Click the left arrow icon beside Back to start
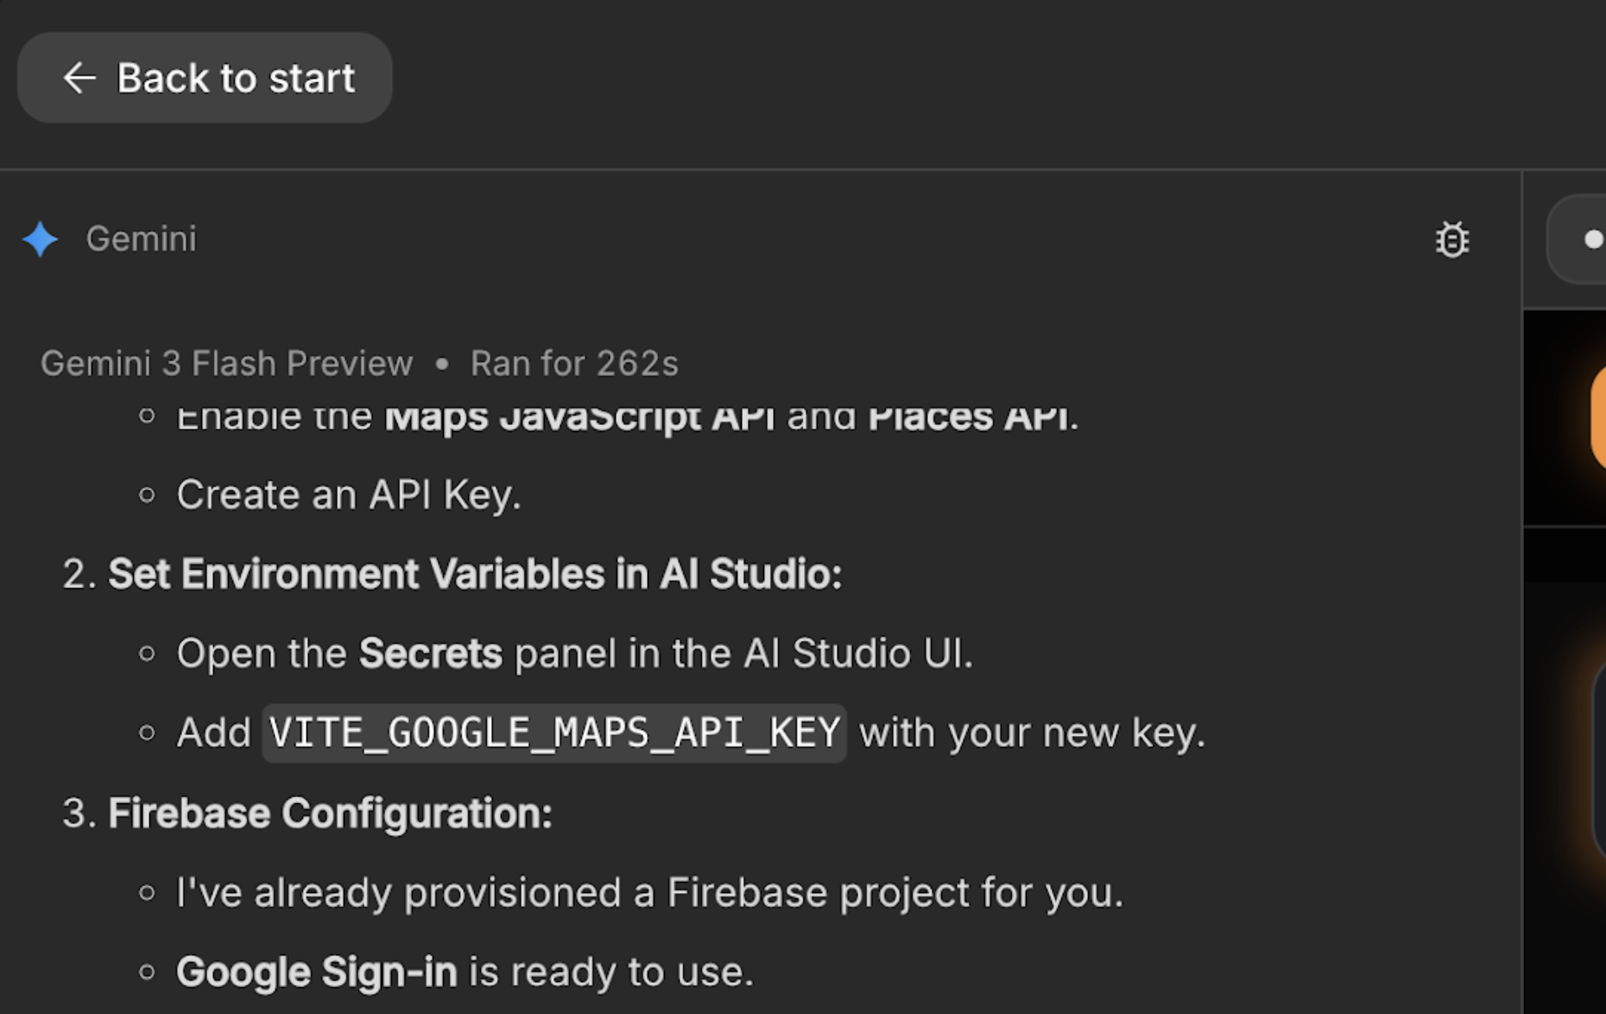This screenshot has height=1014, width=1606. click(x=79, y=78)
